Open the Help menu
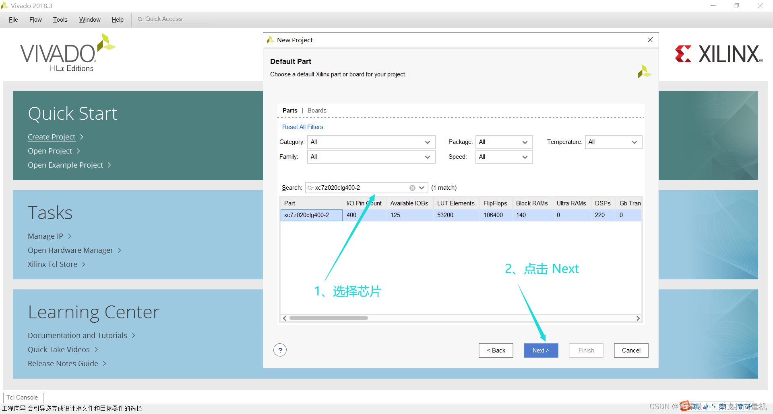Screen dimensions: 773x414 (x=118, y=20)
